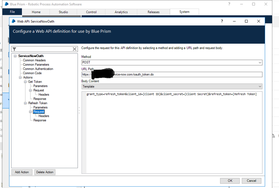The height and width of the screenshot is (188, 279).
Task: Switch to the System tab
Action: click(184, 12)
